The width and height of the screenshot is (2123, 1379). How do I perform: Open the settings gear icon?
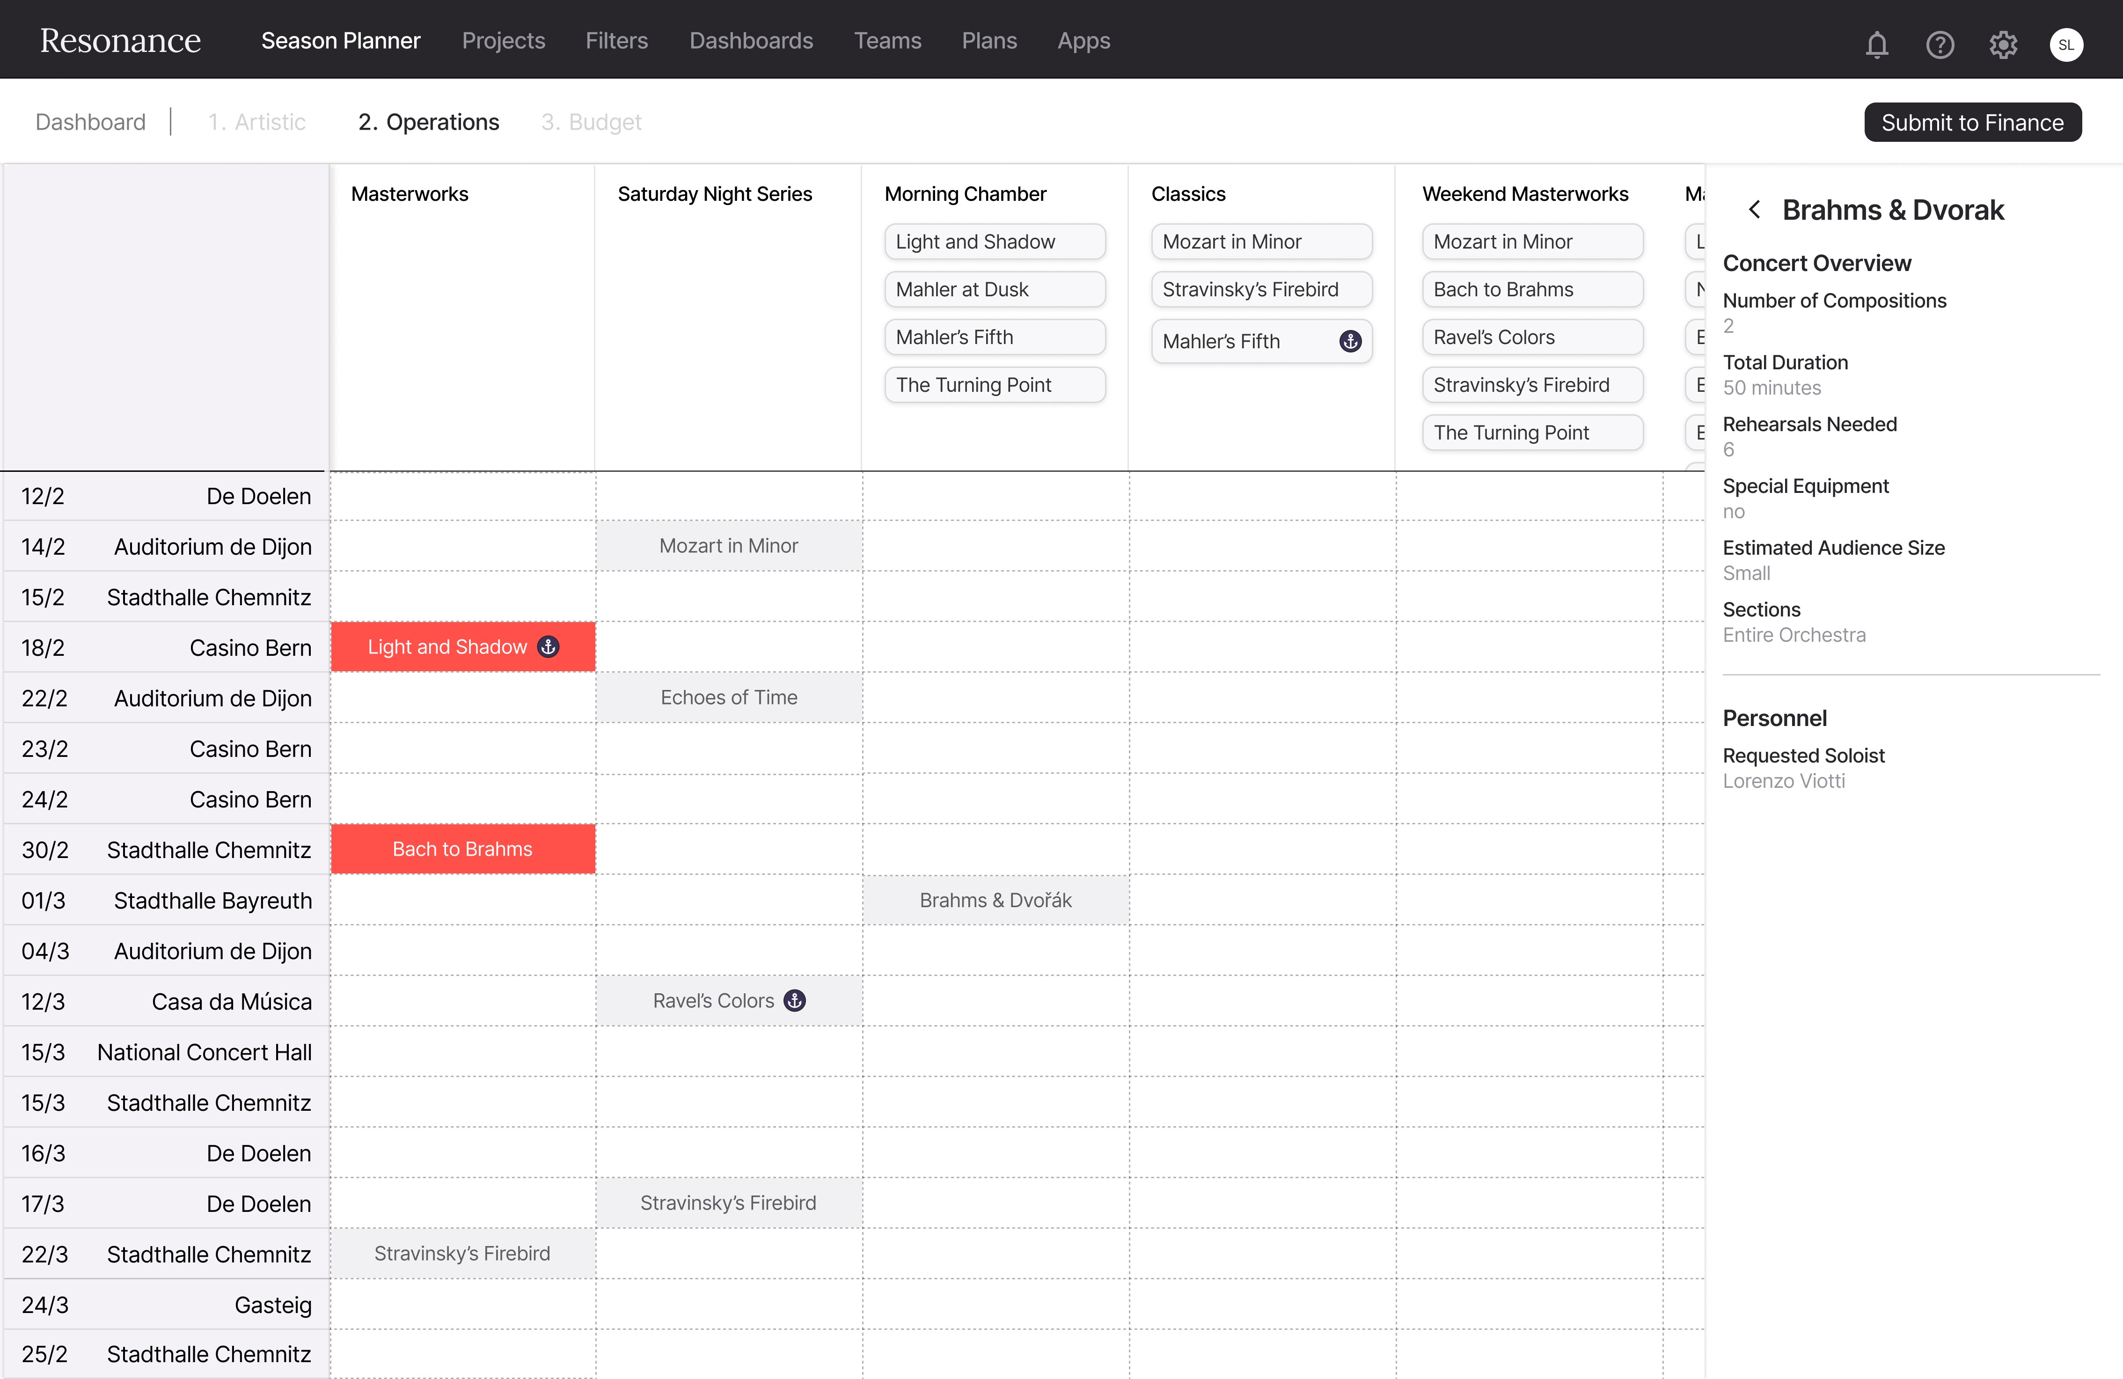pos(2003,44)
